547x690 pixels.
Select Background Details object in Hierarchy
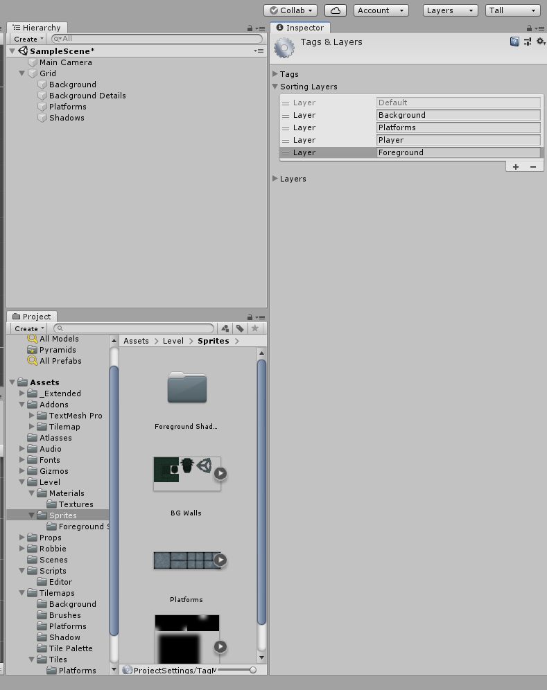click(87, 96)
